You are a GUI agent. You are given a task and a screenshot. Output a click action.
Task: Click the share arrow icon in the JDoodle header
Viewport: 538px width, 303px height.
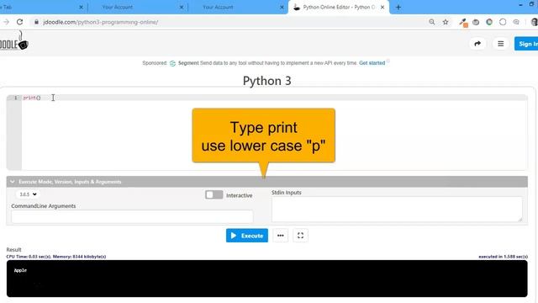tap(477, 44)
